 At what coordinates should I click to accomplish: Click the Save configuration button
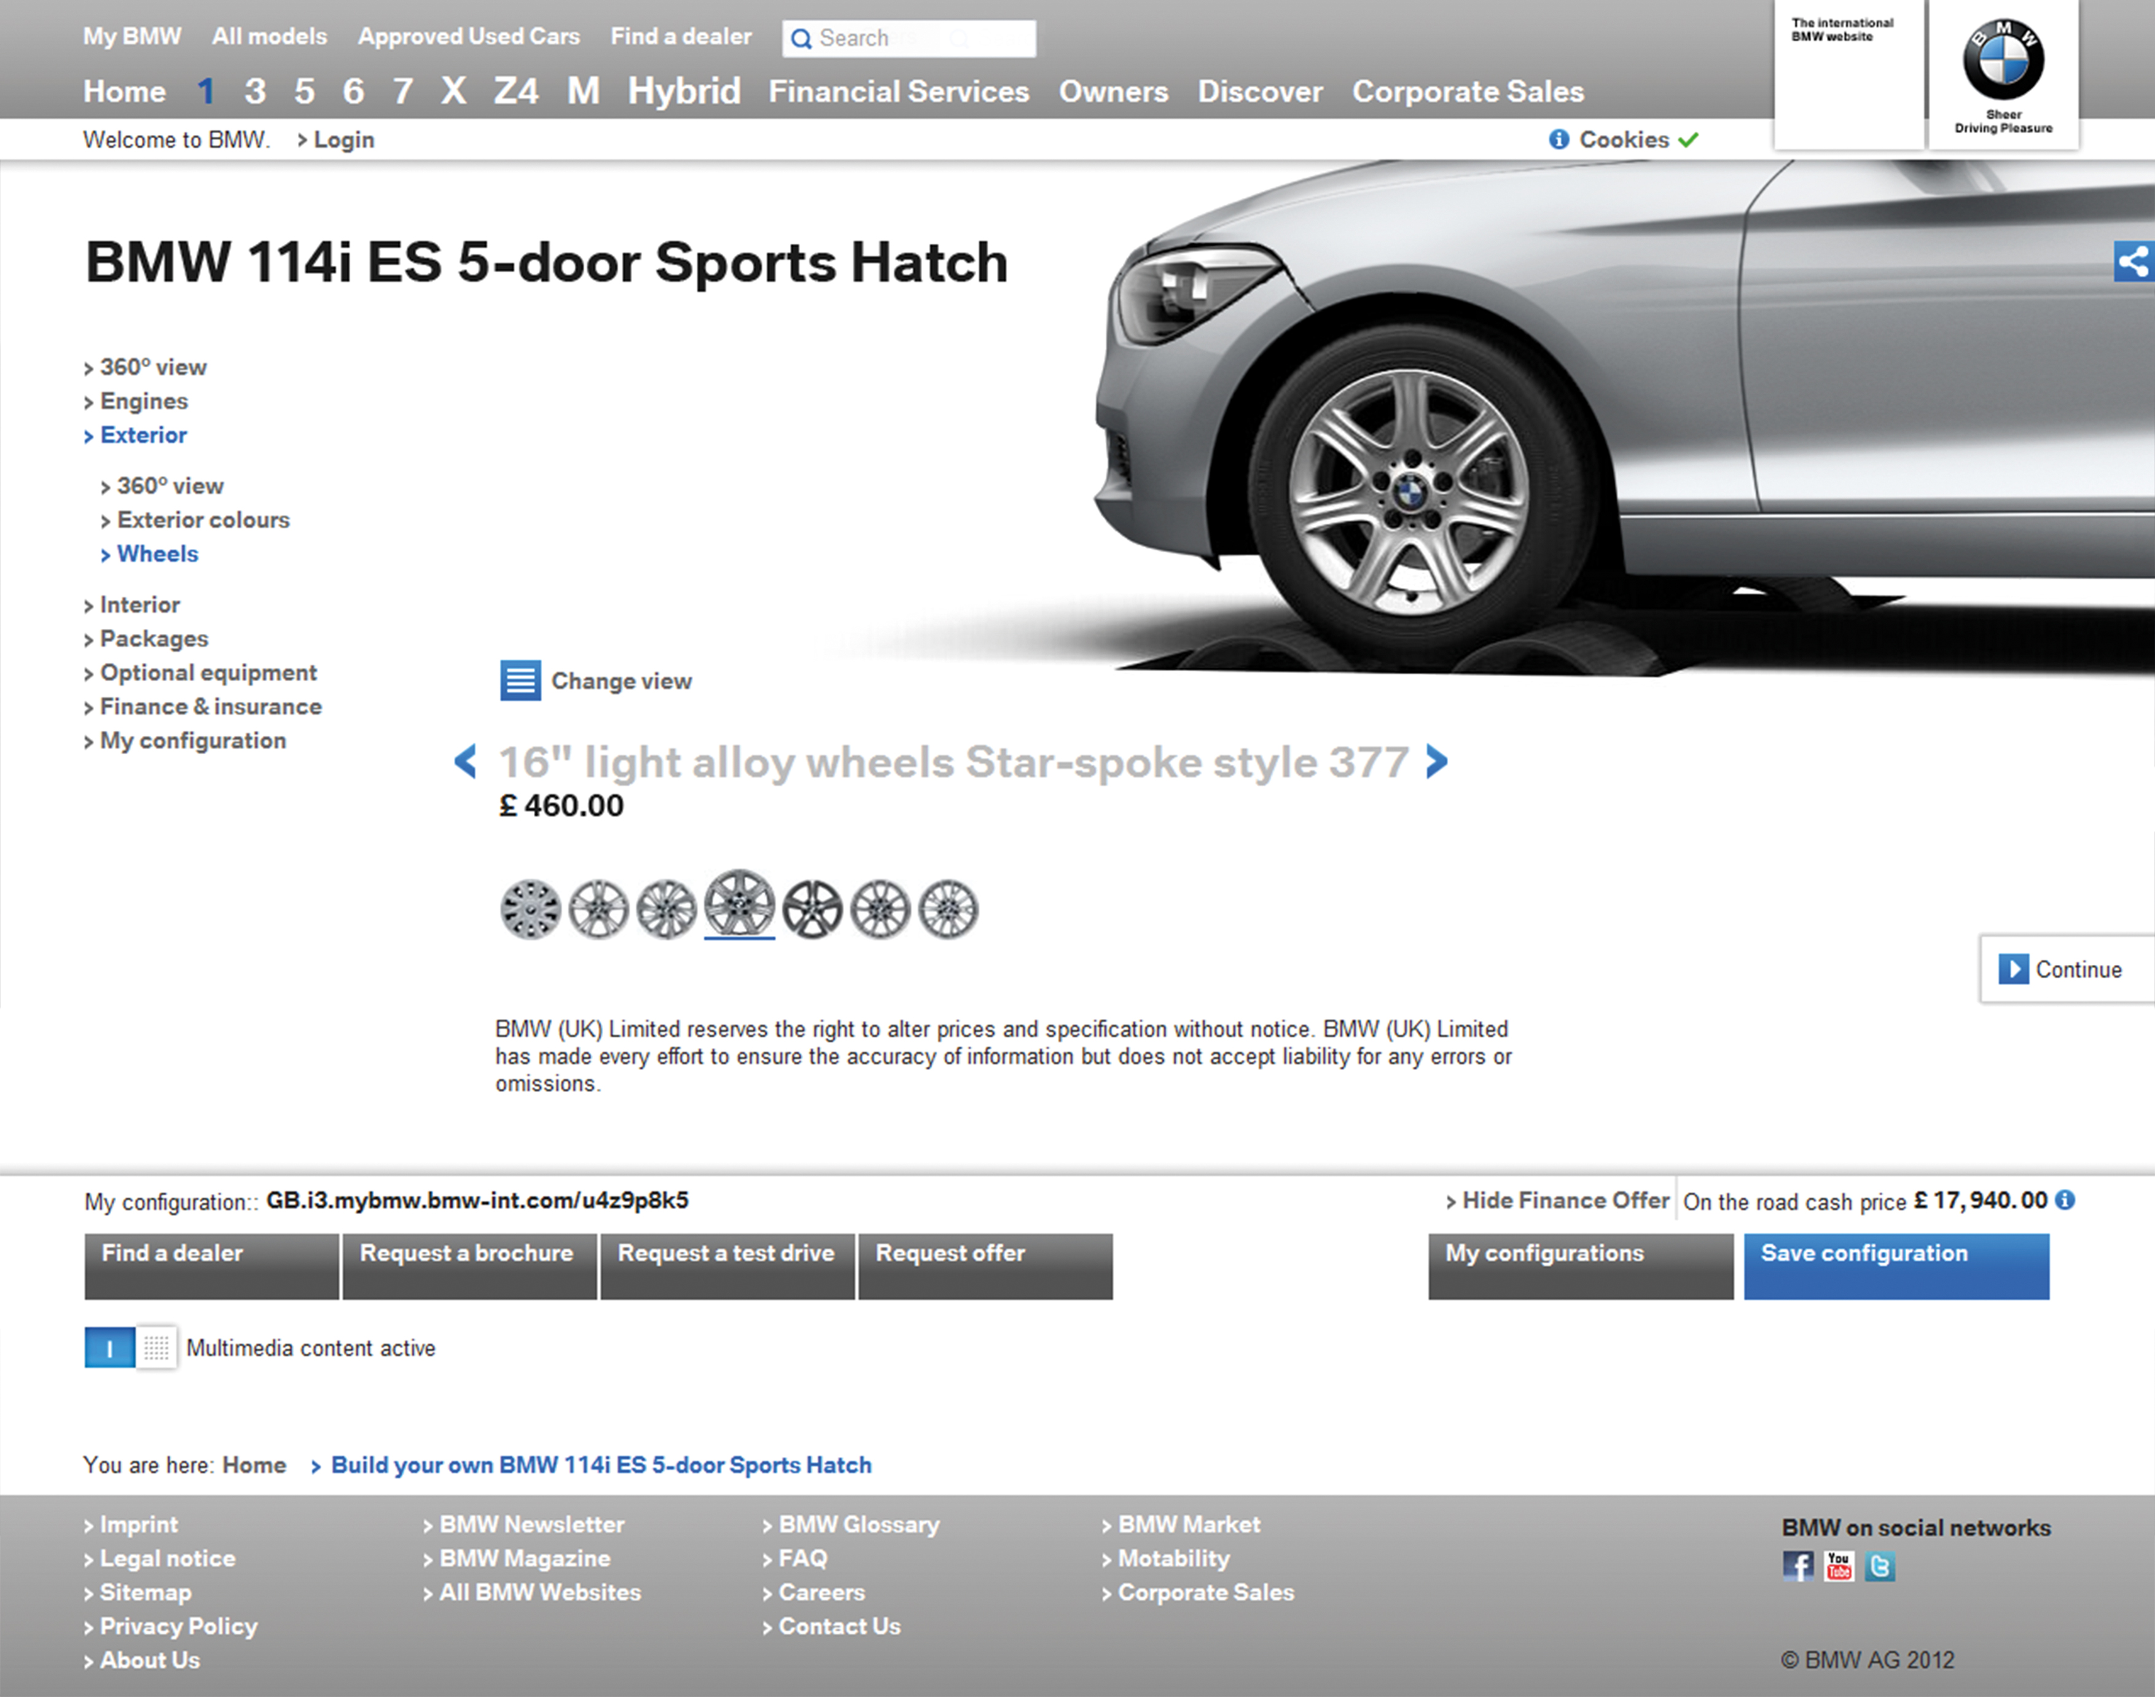pos(1896,1265)
